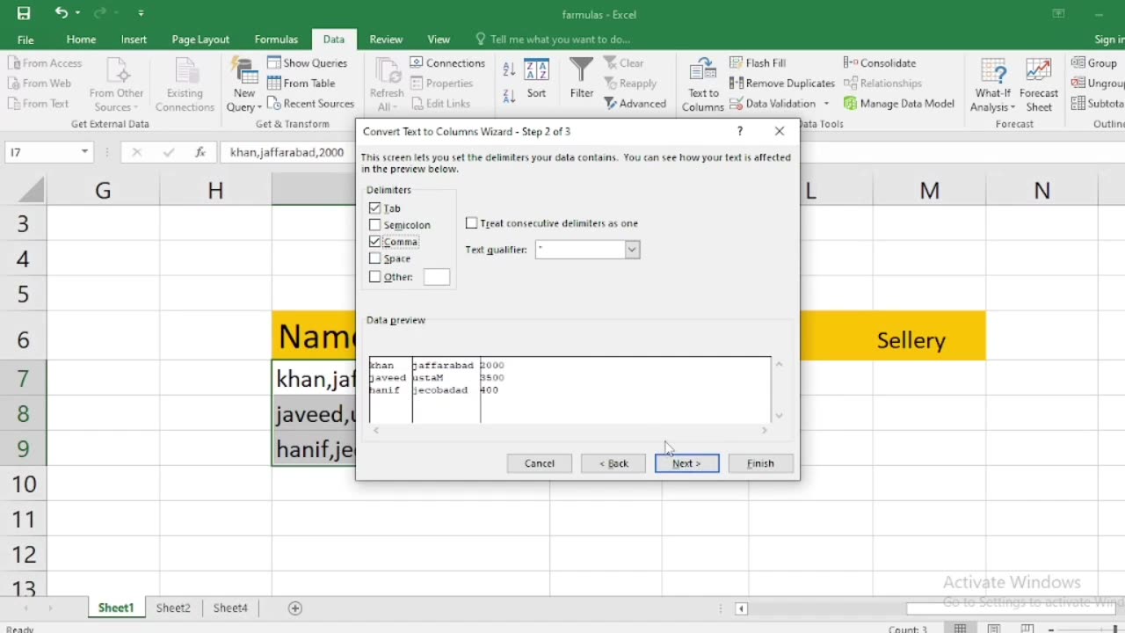This screenshot has height=633, width=1125.
Task: Expand the Name Box dropdown
Action: [84, 152]
